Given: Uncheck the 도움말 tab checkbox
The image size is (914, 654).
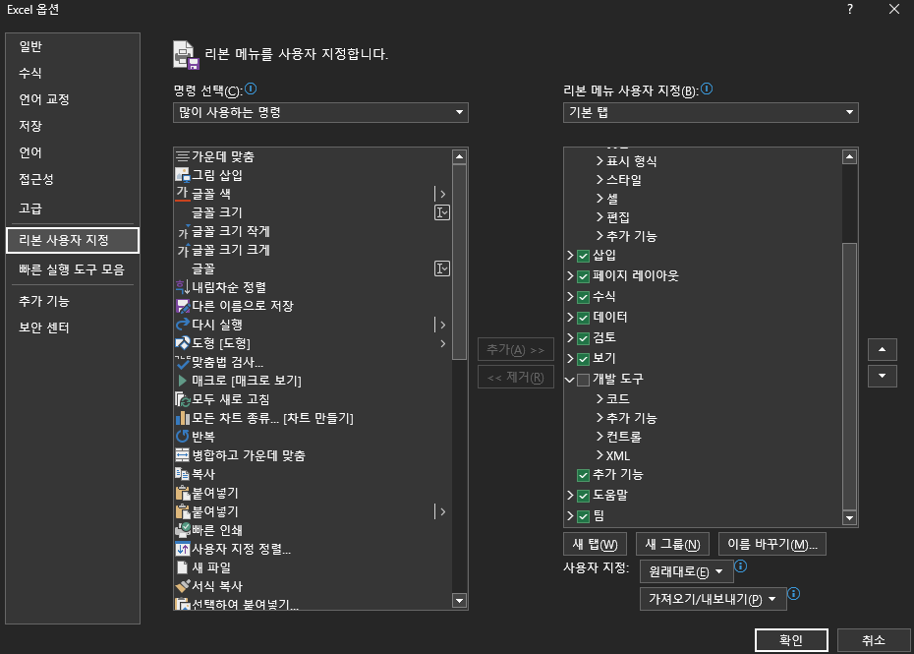Looking at the screenshot, I should point(583,496).
